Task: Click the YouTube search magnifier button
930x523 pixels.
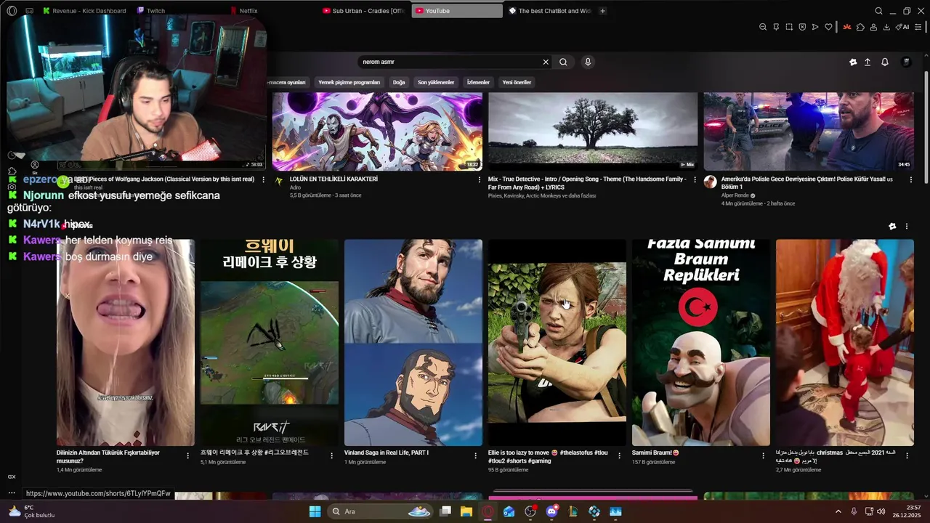Action: tap(563, 62)
